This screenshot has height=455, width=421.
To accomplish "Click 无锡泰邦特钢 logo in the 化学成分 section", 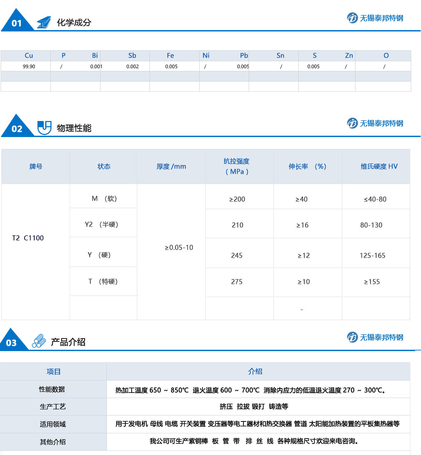I will [375, 18].
